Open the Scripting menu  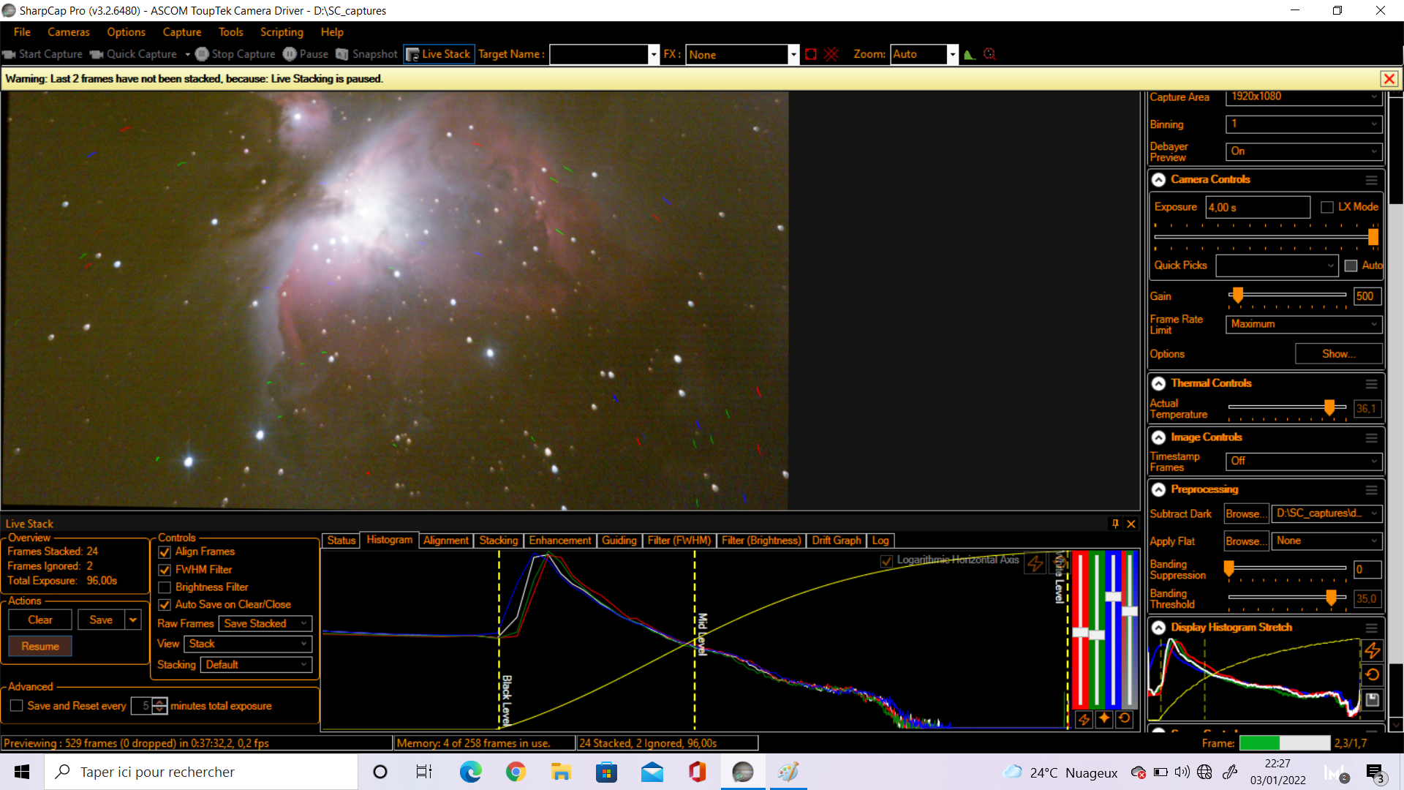[x=282, y=32]
